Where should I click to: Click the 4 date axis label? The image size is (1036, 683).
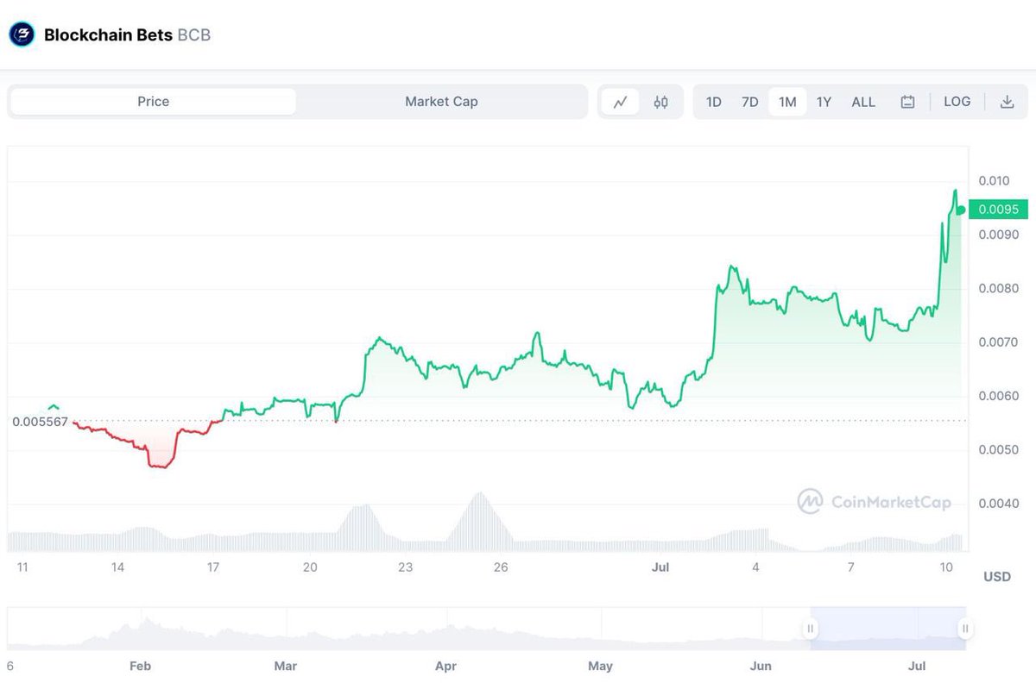pyautogui.click(x=755, y=567)
